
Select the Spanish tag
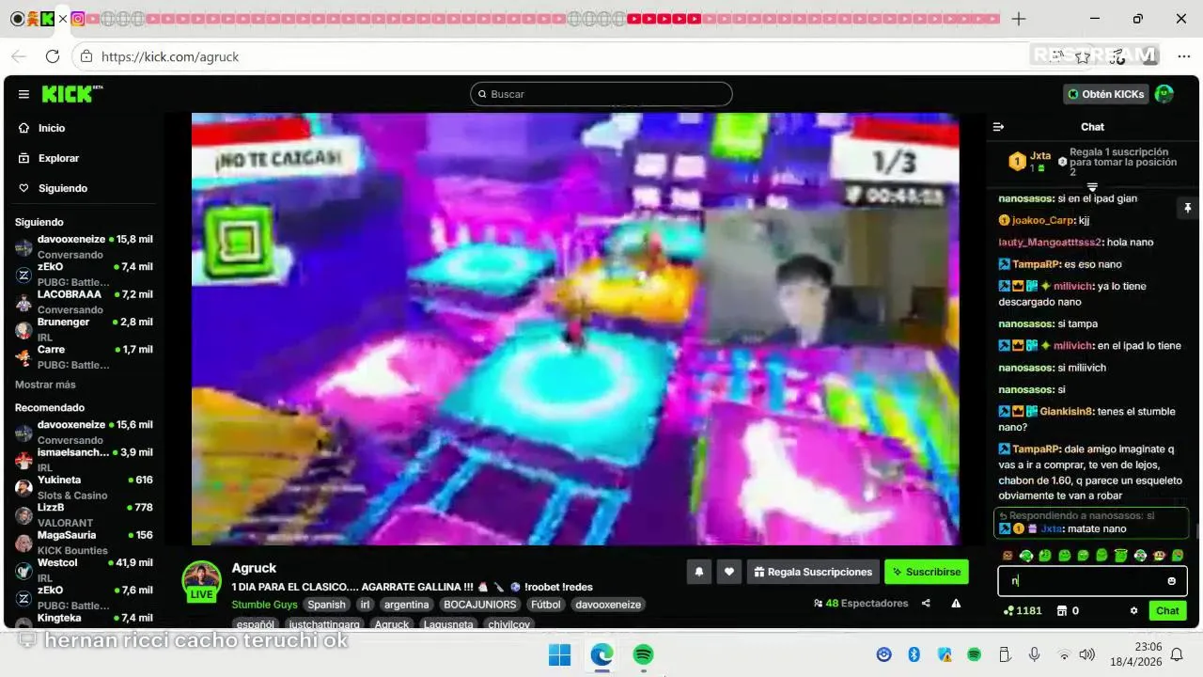(x=326, y=605)
